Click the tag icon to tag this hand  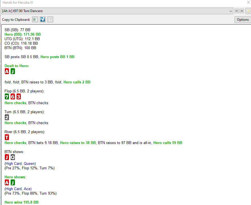248,11
